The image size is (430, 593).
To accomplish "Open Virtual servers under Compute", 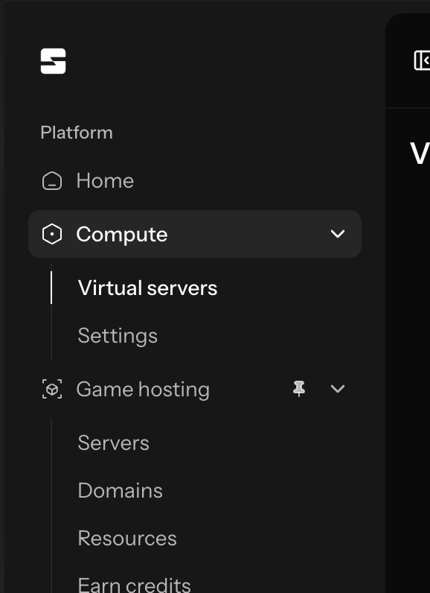I will tap(147, 288).
